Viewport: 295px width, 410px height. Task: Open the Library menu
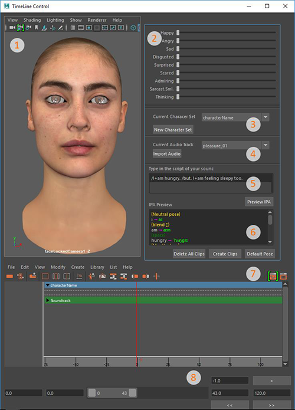click(x=97, y=267)
